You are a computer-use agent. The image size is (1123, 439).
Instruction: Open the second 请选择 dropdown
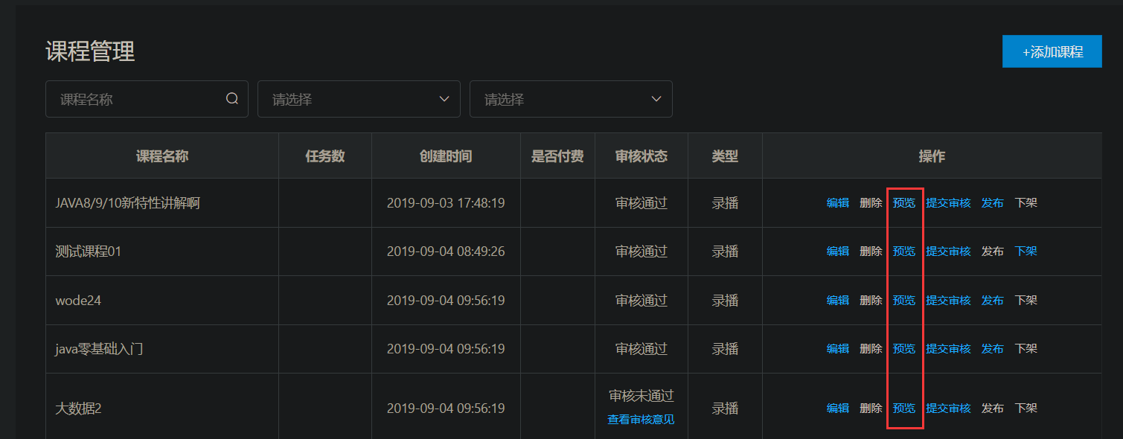(x=571, y=99)
